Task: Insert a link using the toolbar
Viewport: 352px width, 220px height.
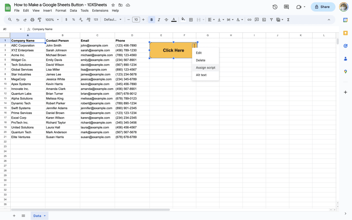Action: (249, 19)
